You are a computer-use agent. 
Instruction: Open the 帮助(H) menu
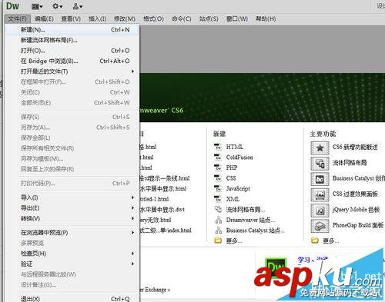click(x=266, y=18)
